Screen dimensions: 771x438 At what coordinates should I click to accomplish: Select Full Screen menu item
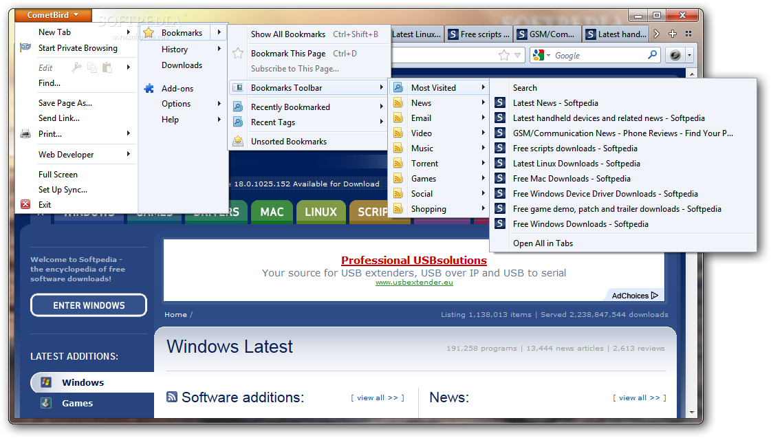coord(58,175)
